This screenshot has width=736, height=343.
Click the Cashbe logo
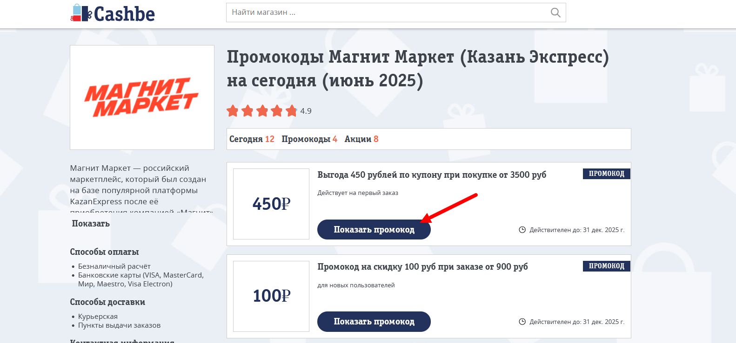113,13
